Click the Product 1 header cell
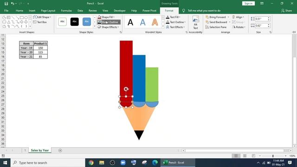This screenshot has width=297, height=167. click(x=40, y=44)
